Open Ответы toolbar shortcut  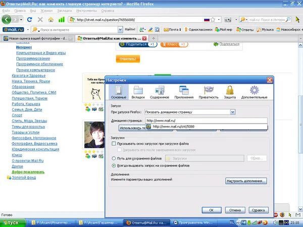tap(245, 30)
